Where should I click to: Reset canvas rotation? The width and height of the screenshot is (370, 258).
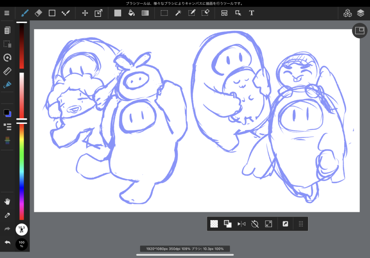pyautogui.click(x=255, y=224)
